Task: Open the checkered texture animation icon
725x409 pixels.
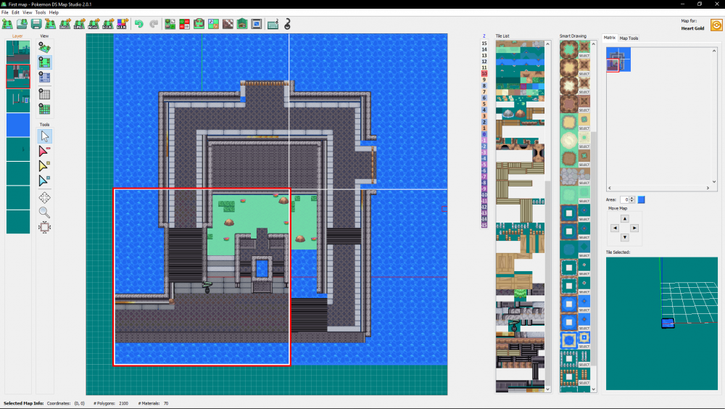Action: [x=228, y=24]
